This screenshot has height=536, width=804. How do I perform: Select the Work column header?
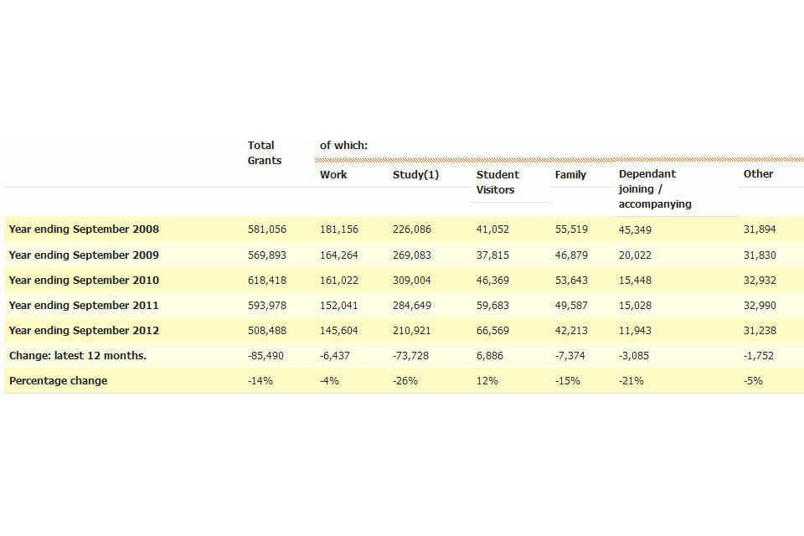click(333, 174)
